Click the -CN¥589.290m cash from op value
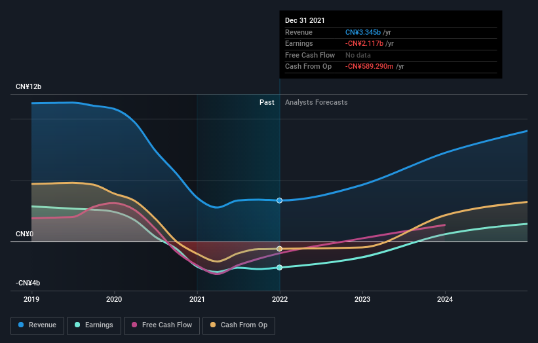 [x=369, y=67]
